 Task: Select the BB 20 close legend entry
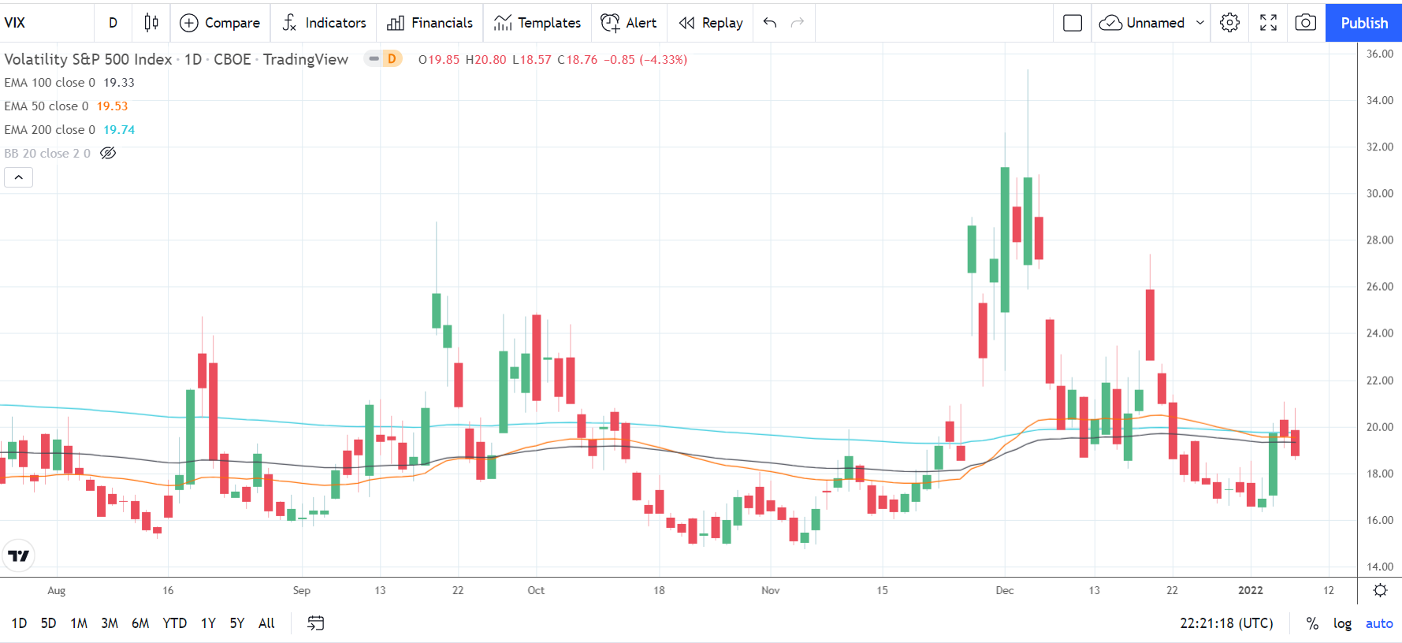[x=47, y=153]
